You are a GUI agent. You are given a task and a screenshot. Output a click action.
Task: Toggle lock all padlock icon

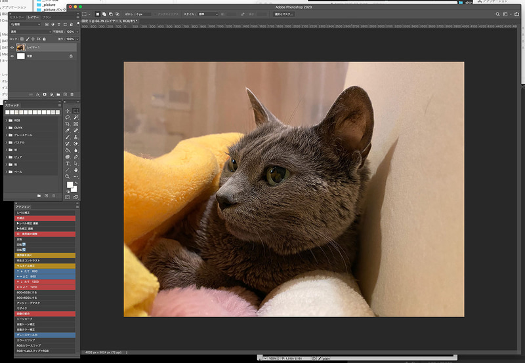(x=44, y=39)
